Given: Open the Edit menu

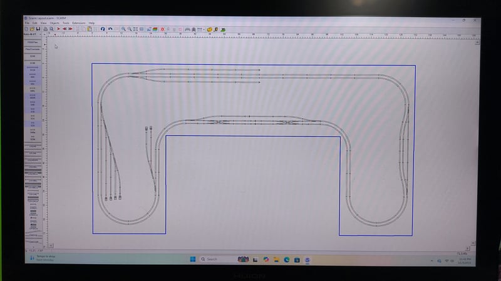Looking at the screenshot, I should 35,23.
